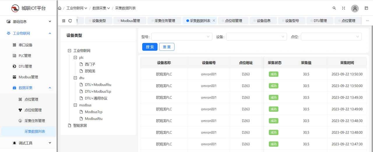Click the 点位管理 sidebar icon
373x152 pixels.
(x=20, y=99)
